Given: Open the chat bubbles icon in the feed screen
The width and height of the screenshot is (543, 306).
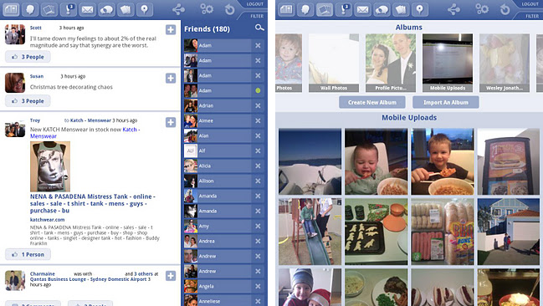Looking at the screenshot, I should (106, 9).
